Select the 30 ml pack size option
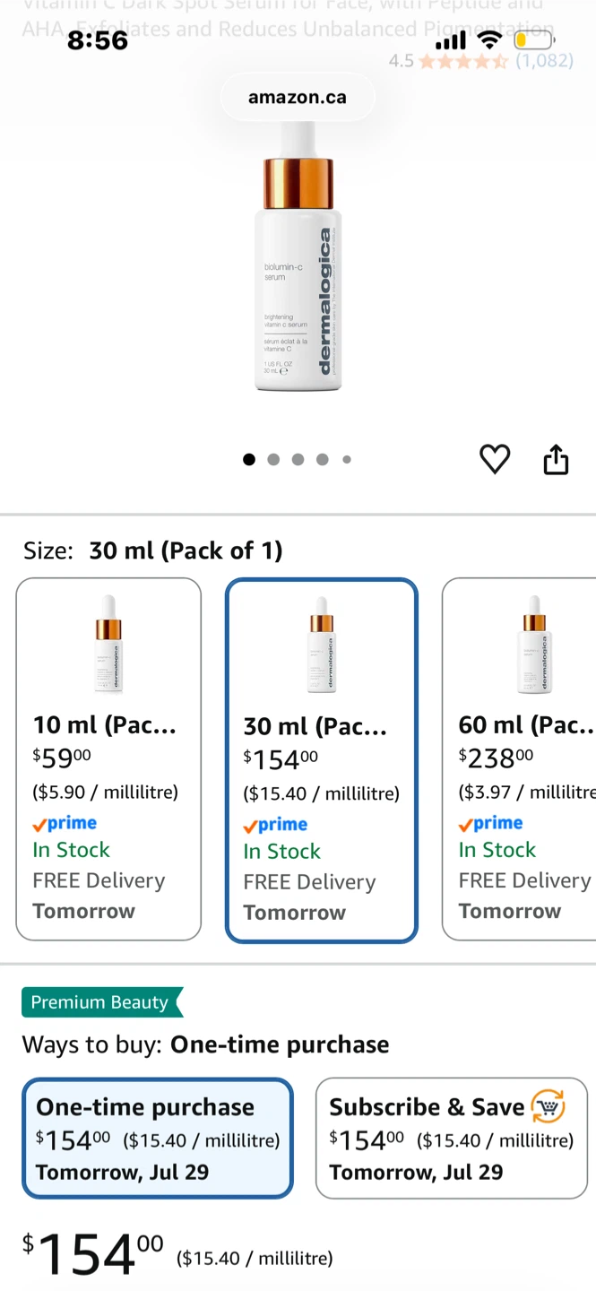The width and height of the screenshot is (596, 1291). click(x=322, y=760)
